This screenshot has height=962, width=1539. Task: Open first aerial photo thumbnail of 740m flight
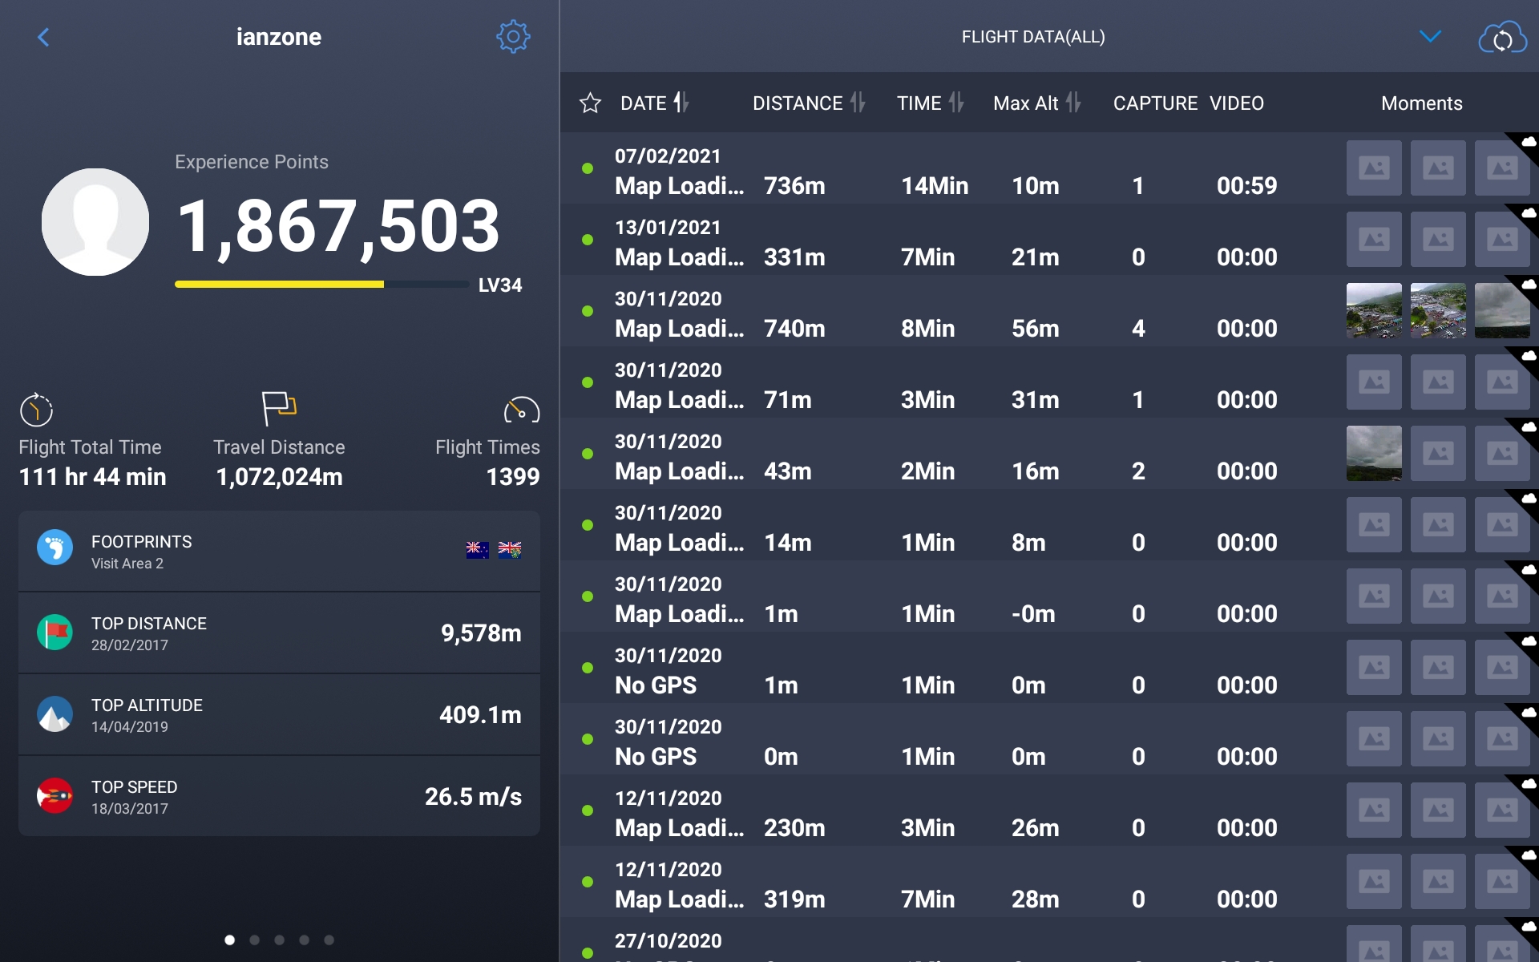(x=1374, y=310)
